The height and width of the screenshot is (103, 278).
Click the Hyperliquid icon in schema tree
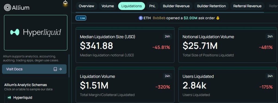pos(10,97)
